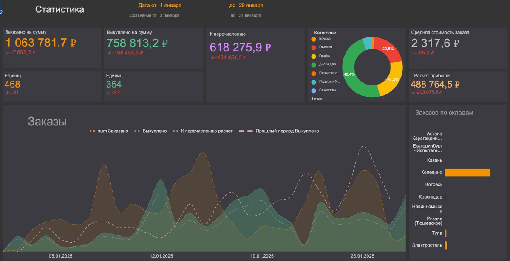
Task: Click the '-83' units change indicator
Action: (113, 92)
